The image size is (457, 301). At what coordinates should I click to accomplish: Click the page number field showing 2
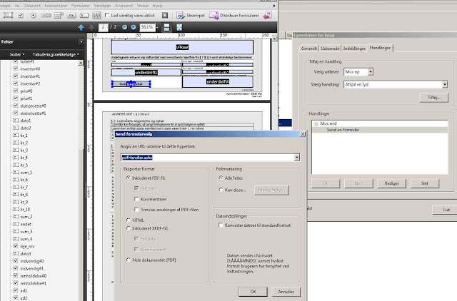pyautogui.click(x=103, y=27)
